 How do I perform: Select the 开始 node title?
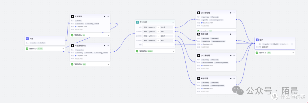point(31,39)
